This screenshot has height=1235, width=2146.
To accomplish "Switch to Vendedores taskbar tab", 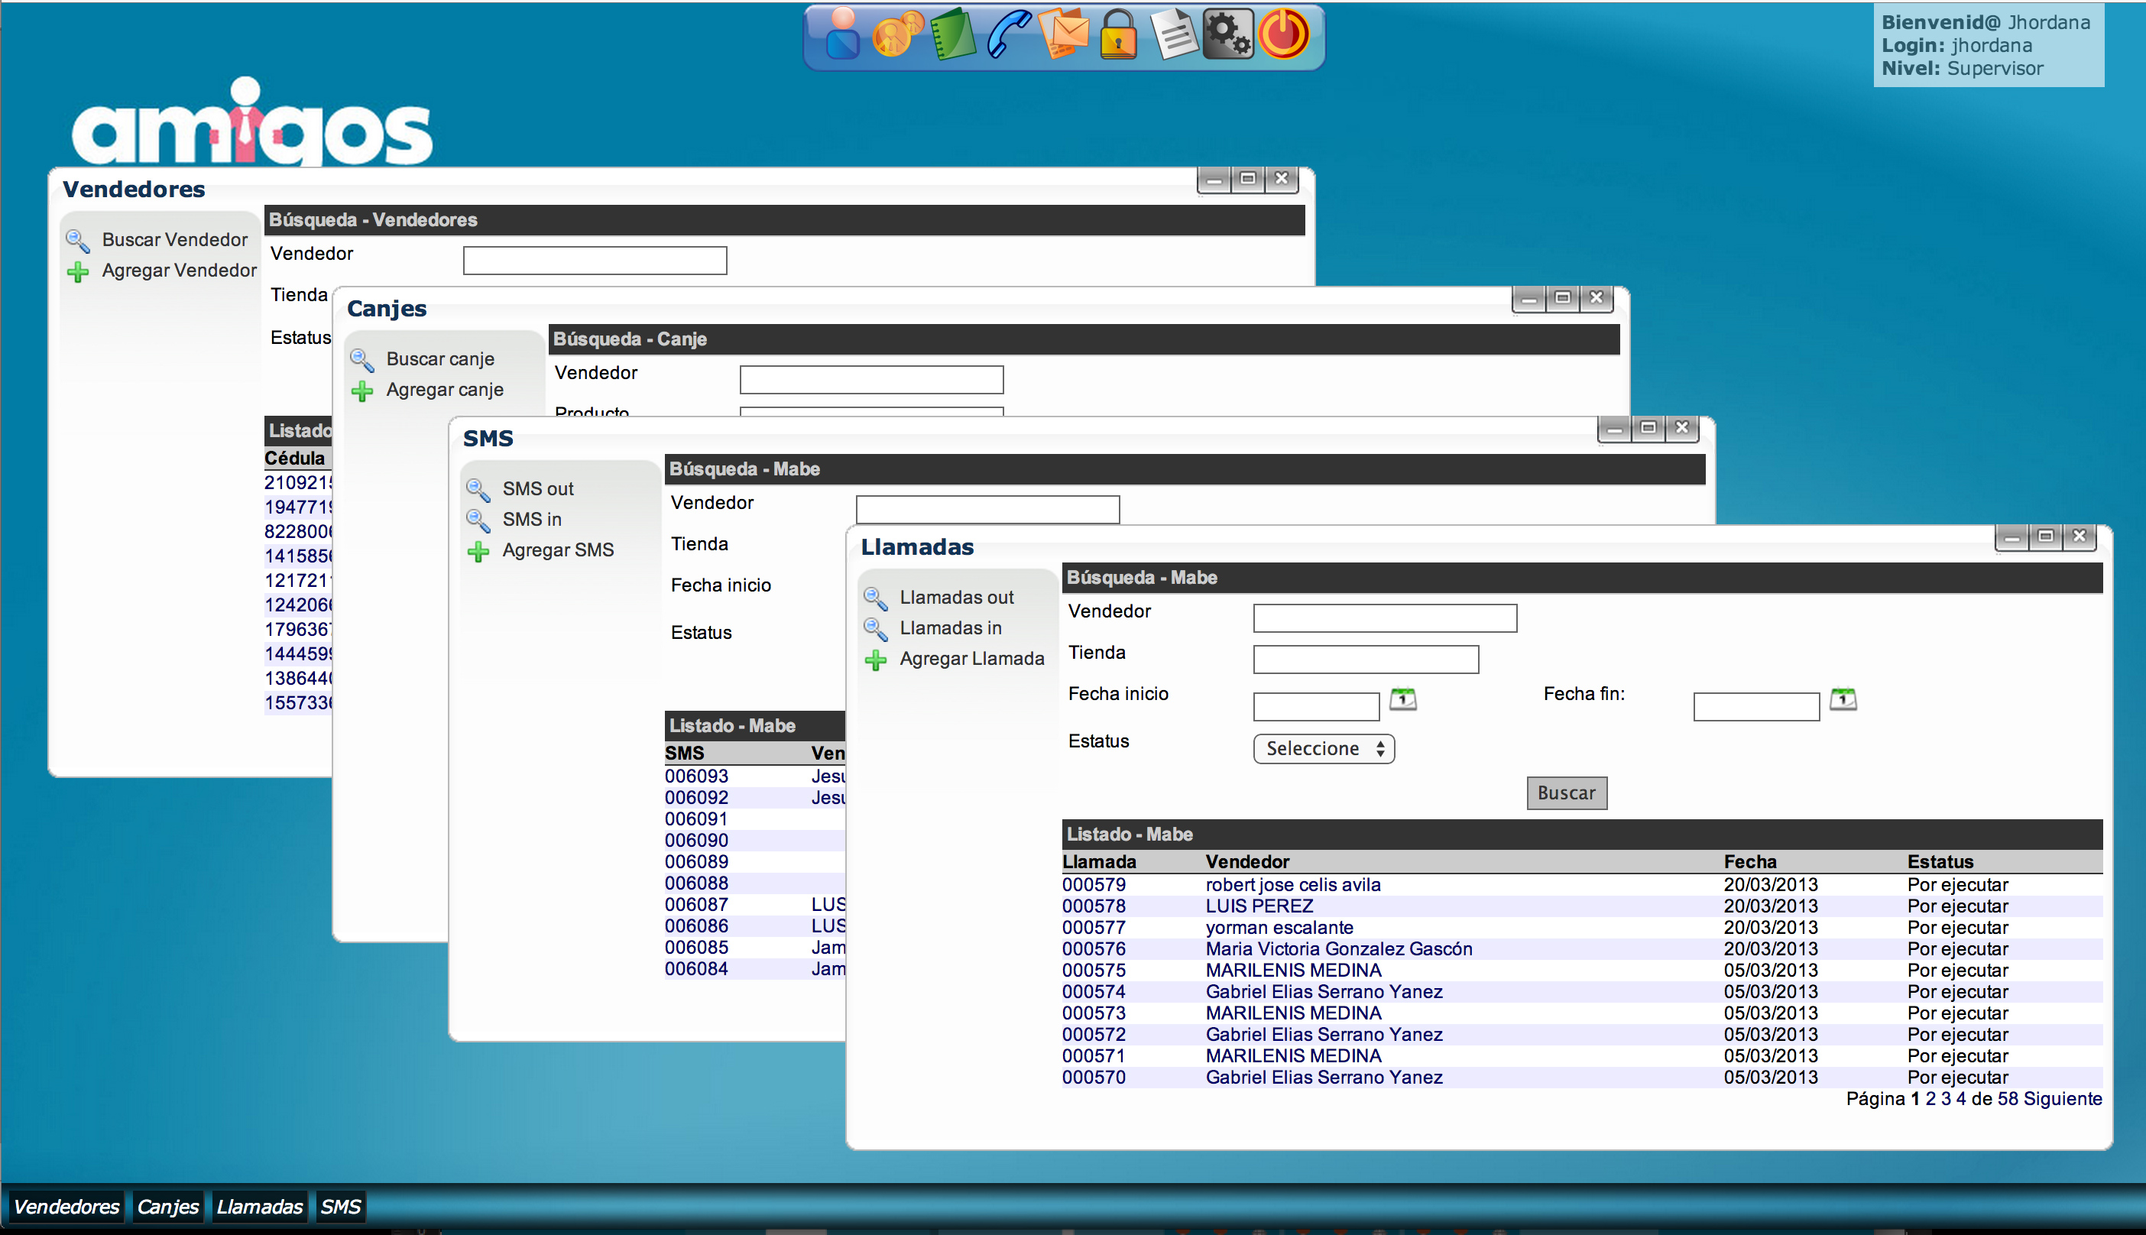I will (x=66, y=1207).
